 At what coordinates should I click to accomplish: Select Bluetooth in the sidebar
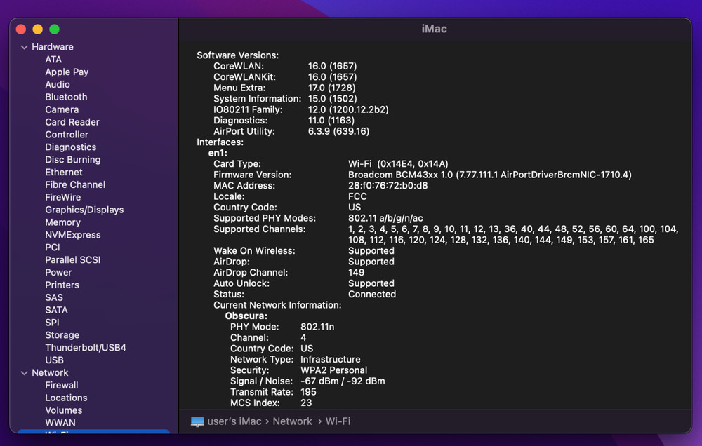tap(66, 97)
